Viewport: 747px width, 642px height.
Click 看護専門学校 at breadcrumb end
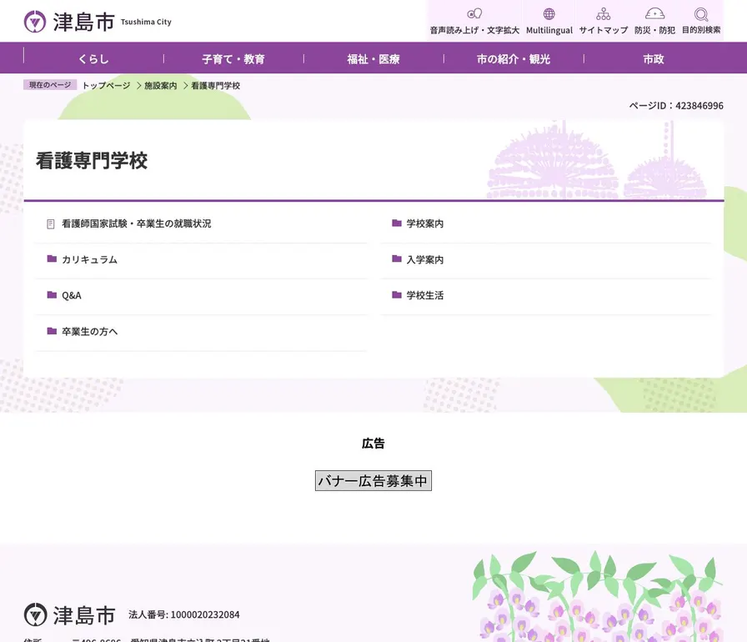215,86
